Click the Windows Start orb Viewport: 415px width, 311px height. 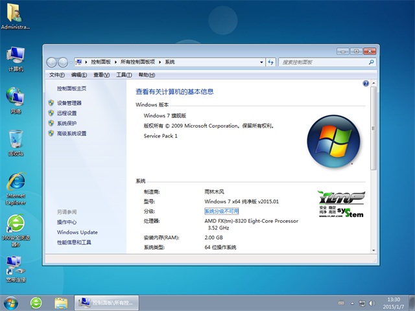coord(11,303)
